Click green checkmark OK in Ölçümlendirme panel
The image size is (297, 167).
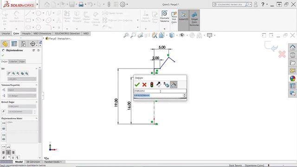coord(3,55)
